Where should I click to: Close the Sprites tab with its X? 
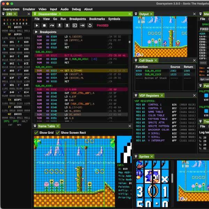click(x=152, y=156)
